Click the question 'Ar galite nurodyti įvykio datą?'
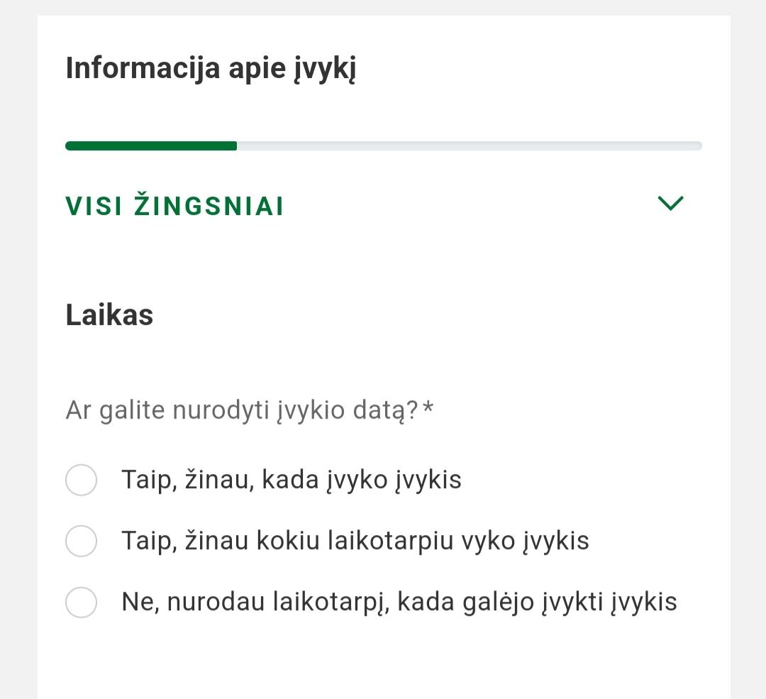Image resolution: width=766 pixels, height=699 pixels. (x=242, y=411)
